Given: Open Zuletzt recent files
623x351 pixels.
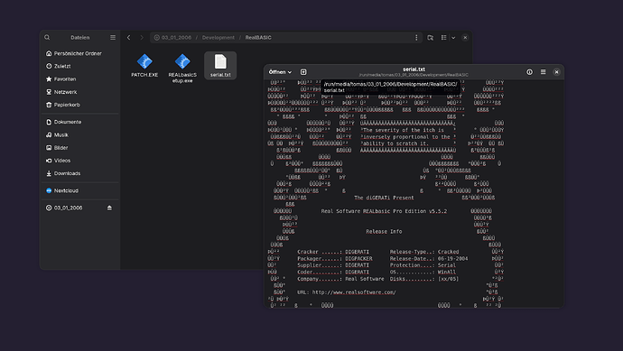Looking at the screenshot, I should [79, 66].
